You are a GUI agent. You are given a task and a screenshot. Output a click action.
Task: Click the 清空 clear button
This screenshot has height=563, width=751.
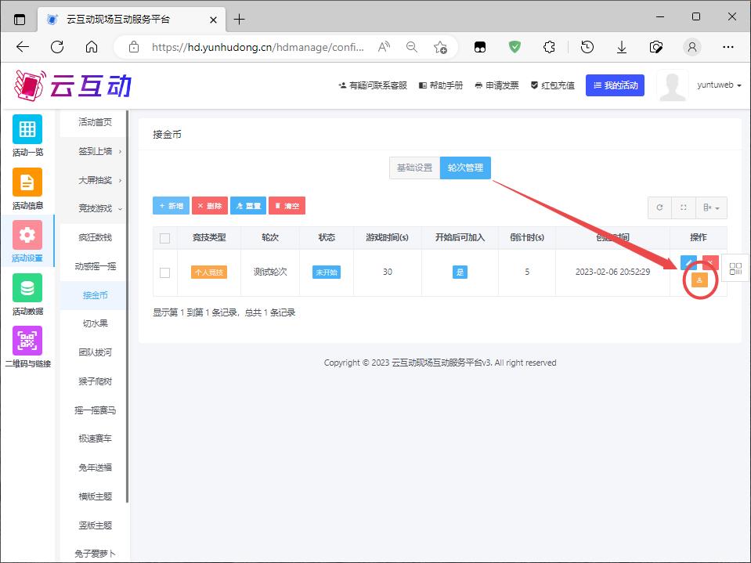click(x=287, y=206)
